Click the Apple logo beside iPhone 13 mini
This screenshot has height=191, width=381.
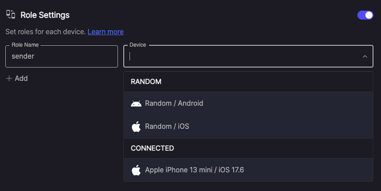point(136,170)
